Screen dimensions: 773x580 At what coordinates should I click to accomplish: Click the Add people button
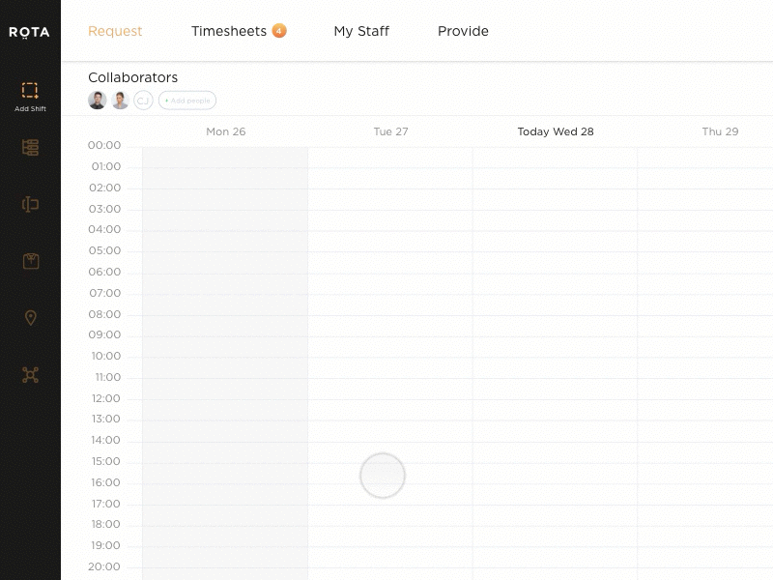click(186, 100)
